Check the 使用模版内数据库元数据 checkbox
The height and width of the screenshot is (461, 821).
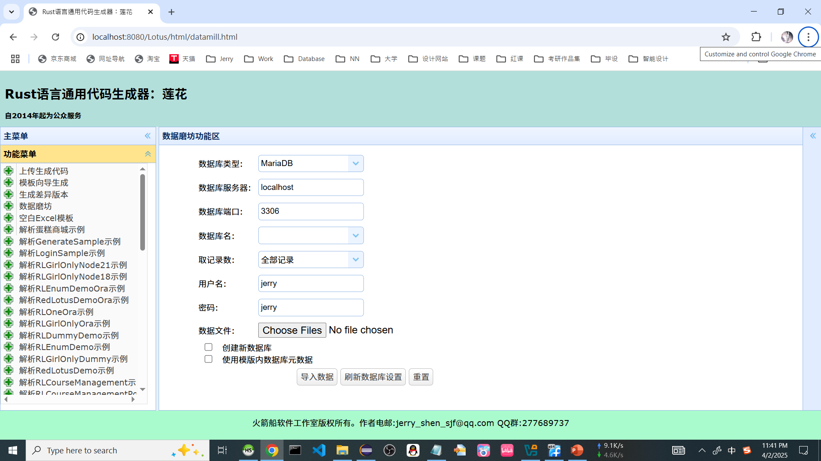coord(208,359)
